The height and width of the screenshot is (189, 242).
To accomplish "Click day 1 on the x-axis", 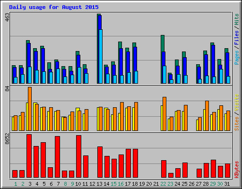I will 16,184.
